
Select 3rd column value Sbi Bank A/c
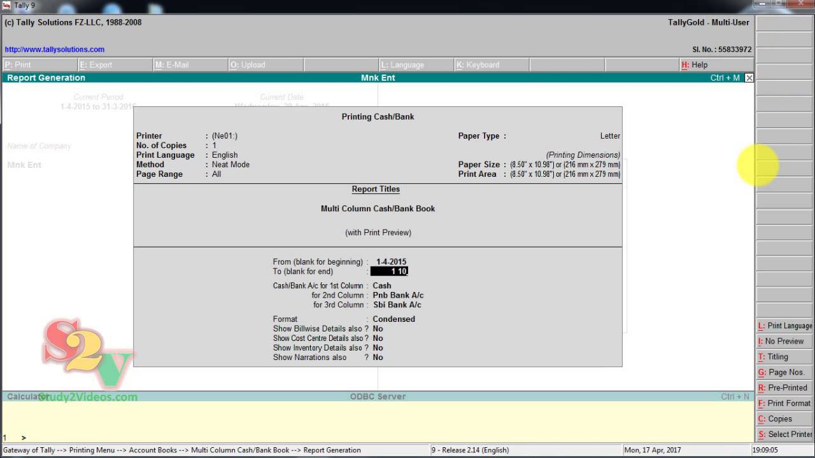[397, 305]
